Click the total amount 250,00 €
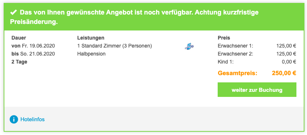The height and width of the screenshot is (135, 307). point(284,73)
